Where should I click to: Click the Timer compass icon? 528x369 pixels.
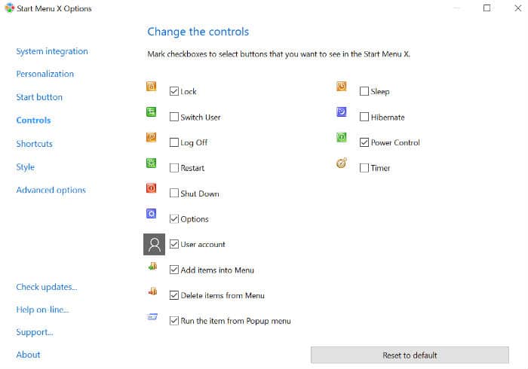tap(342, 163)
